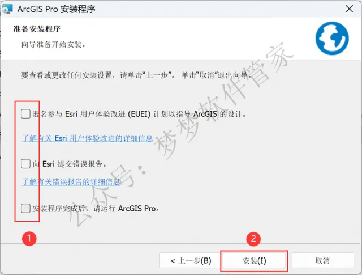Click the window title ArcGIS Pro 安装程序
362x275 pixels.
point(57,9)
